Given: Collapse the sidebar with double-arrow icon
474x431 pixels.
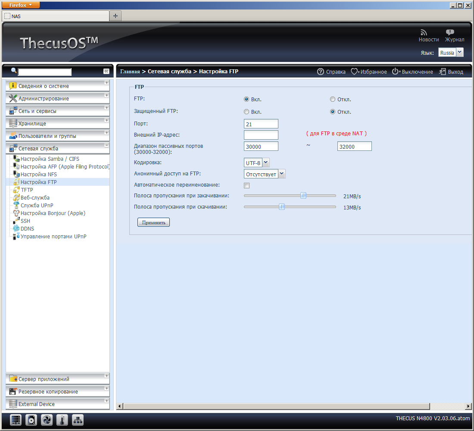Looking at the screenshot, I should (x=106, y=71).
